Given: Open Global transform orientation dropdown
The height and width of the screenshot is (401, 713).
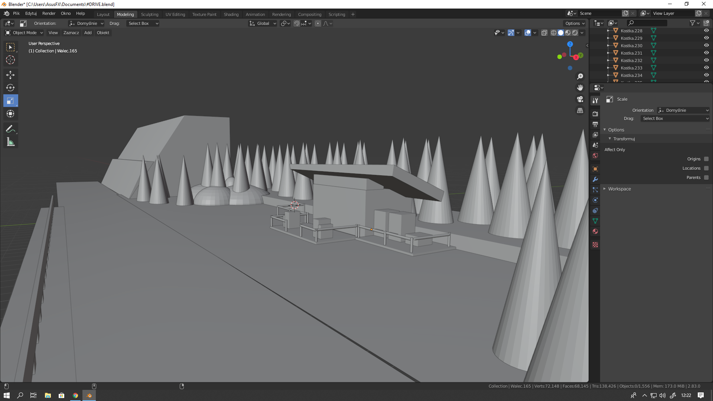Looking at the screenshot, I should click(263, 23).
